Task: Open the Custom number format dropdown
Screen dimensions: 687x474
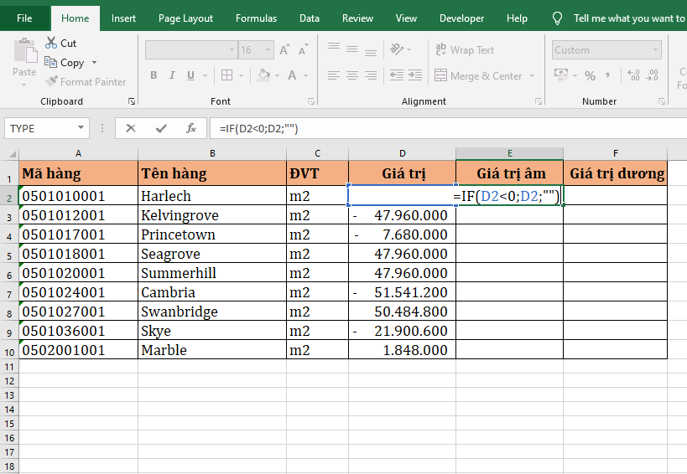Action: coord(655,50)
